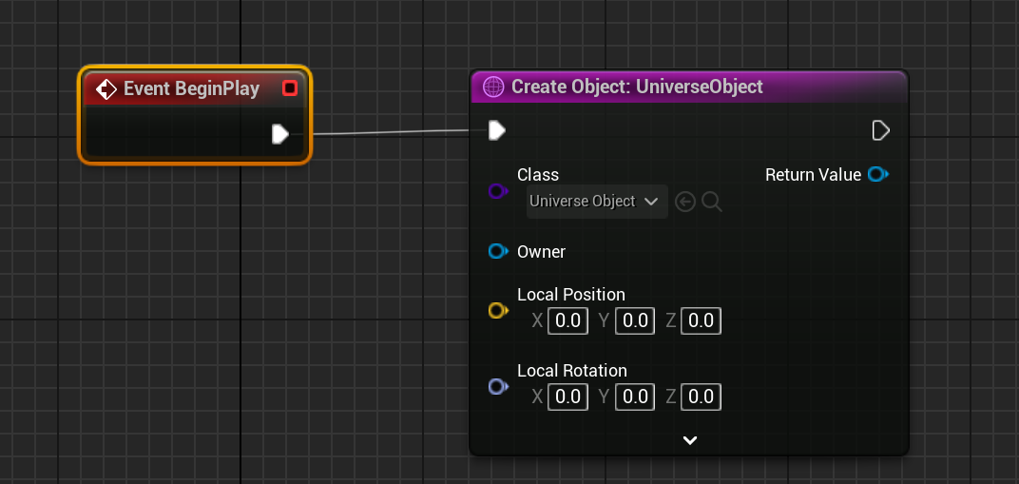Screen dimensions: 1019x484
Task: Click the Create Object output execution pin
Action: pos(880,130)
